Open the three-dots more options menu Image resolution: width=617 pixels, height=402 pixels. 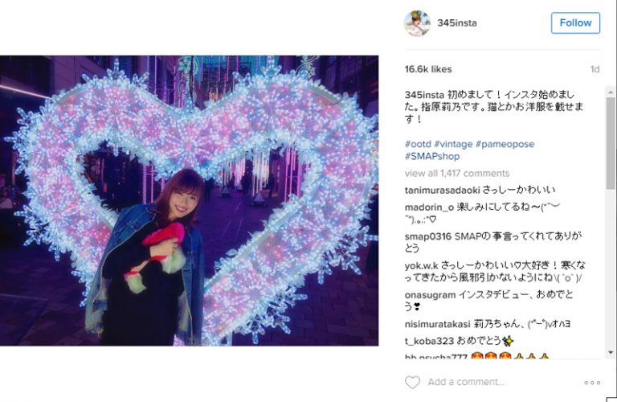pos(592,383)
